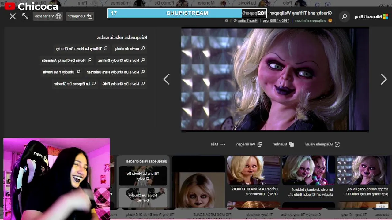
Task: Click the caption la novia de chucky bride of
Action: tap(310, 192)
